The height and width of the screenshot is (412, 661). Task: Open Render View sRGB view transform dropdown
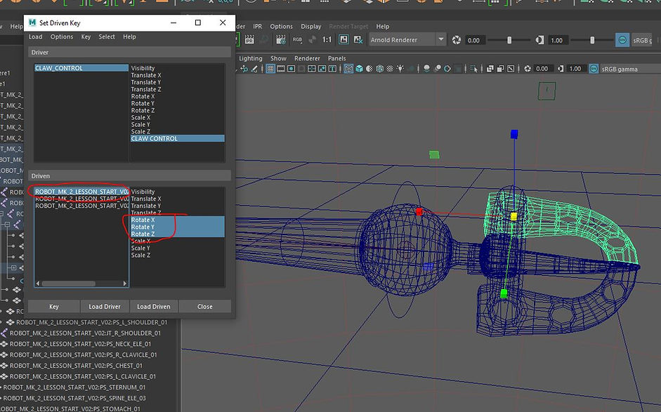[x=641, y=40]
